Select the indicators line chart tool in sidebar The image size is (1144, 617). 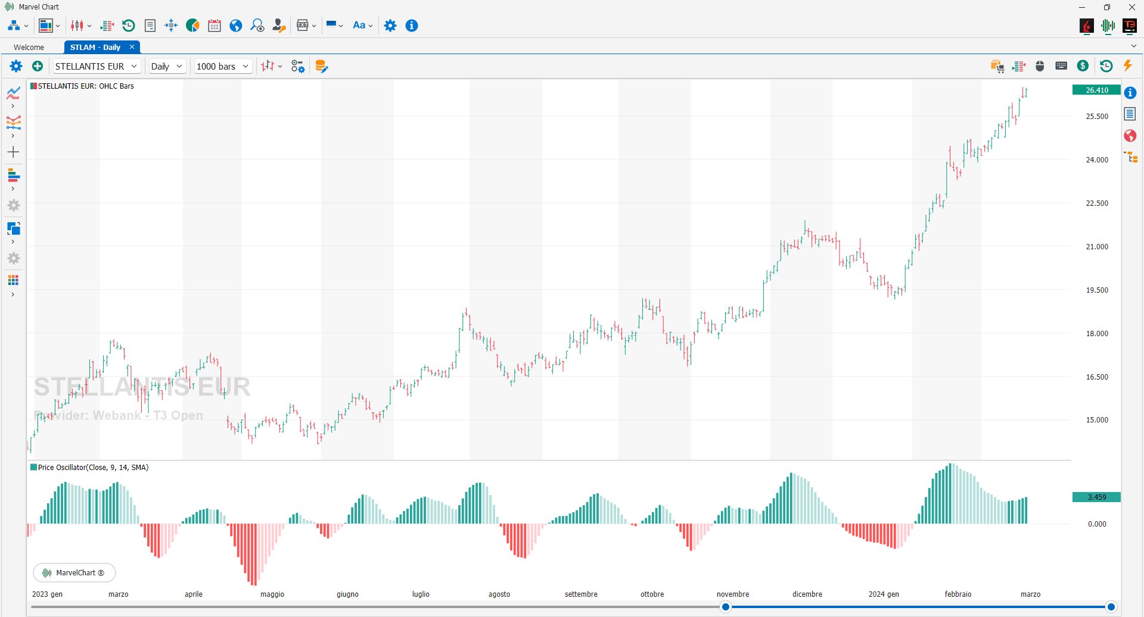click(13, 93)
